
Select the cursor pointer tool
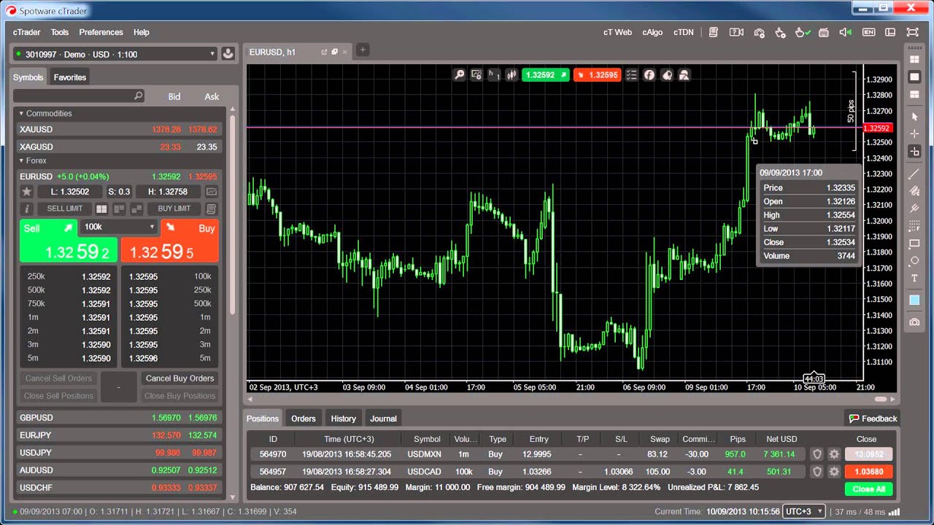914,117
